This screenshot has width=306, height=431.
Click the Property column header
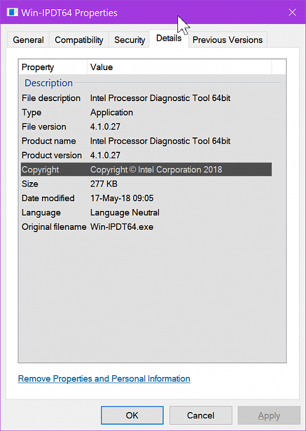point(53,67)
